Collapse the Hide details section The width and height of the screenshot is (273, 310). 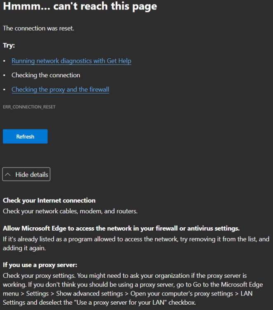coord(26,174)
